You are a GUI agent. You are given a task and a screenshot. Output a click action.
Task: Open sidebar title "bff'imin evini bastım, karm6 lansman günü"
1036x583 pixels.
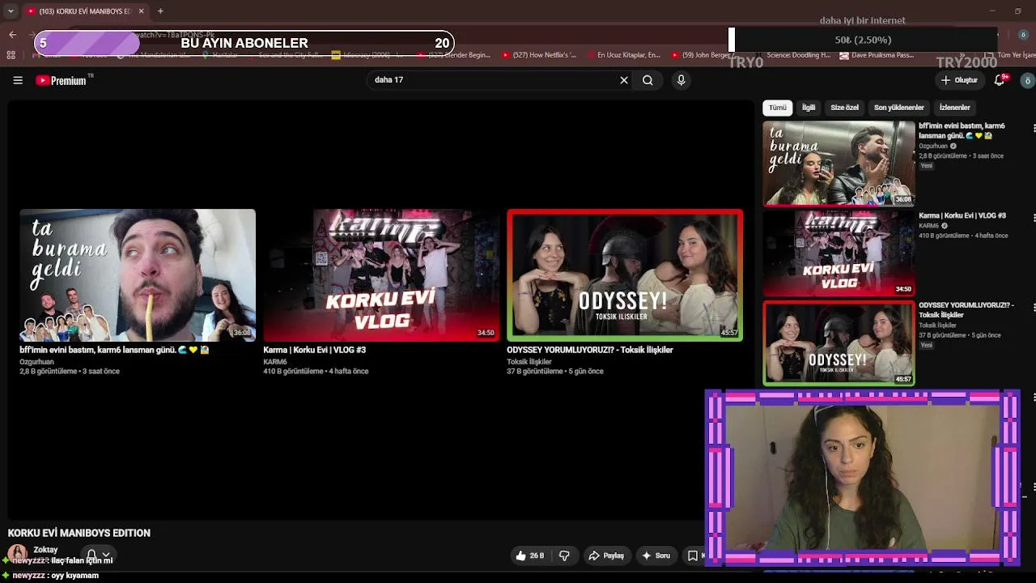pyautogui.click(x=962, y=130)
